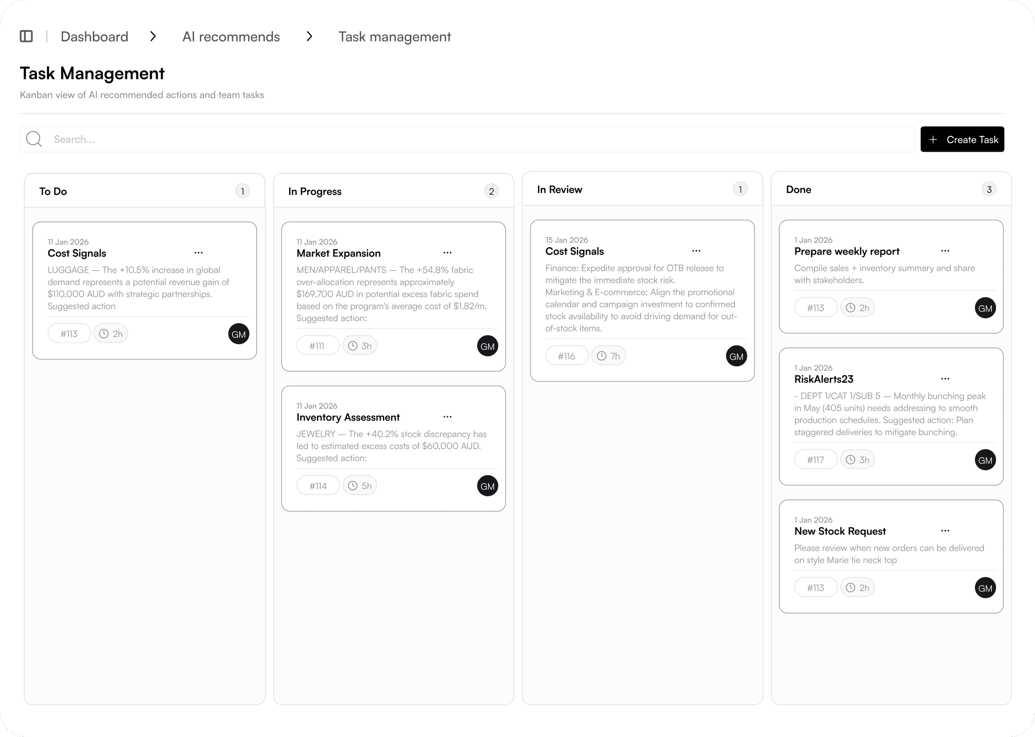Select the Done column header
1035x737 pixels.
point(798,189)
